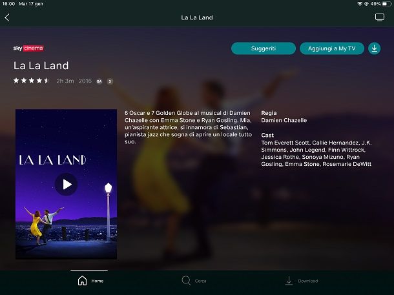This screenshot has height=295, width=394.
Task: Select the La La Land poster artwork
Action: pos(66,184)
